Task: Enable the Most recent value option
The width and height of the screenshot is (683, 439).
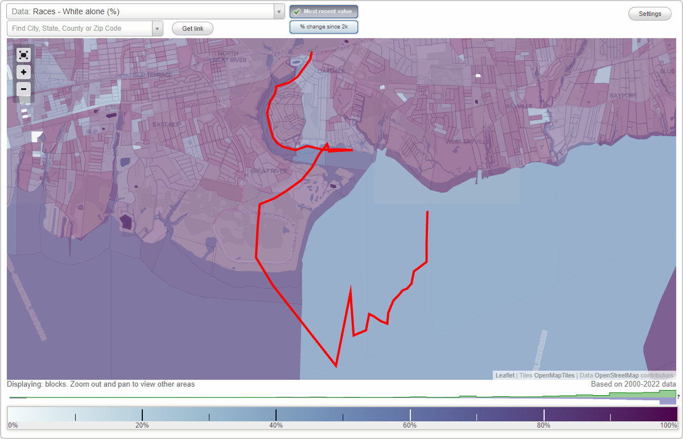Action: tap(324, 11)
